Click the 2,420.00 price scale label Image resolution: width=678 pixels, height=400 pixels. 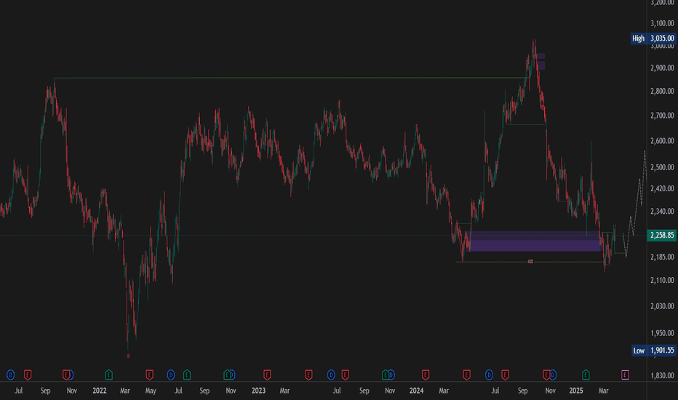coord(662,188)
